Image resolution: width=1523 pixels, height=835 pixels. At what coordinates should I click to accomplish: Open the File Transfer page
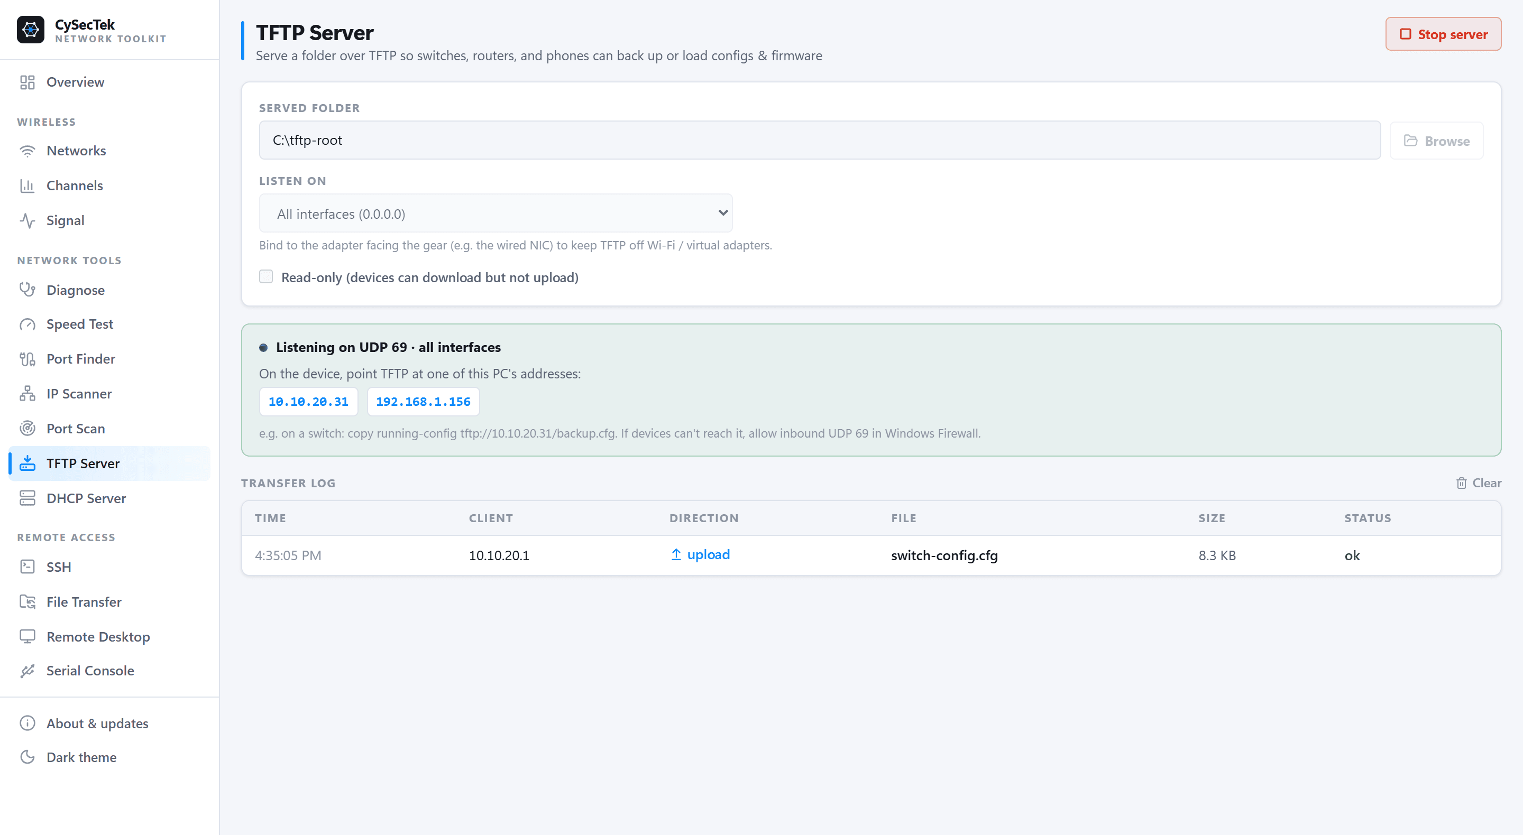tap(109, 601)
